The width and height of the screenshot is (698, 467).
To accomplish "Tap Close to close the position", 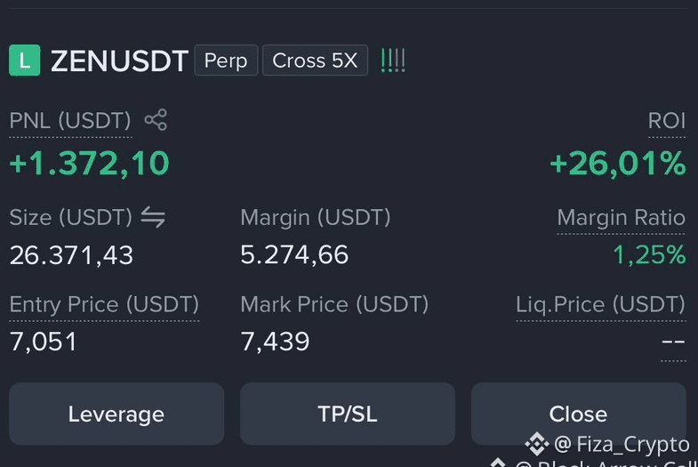I will coord(578,414).
